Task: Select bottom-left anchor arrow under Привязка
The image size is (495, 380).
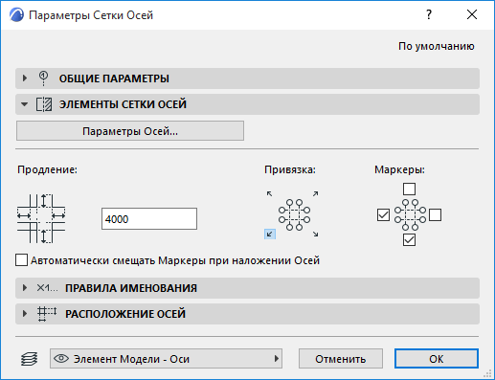Action: click(x=270, y=234)
